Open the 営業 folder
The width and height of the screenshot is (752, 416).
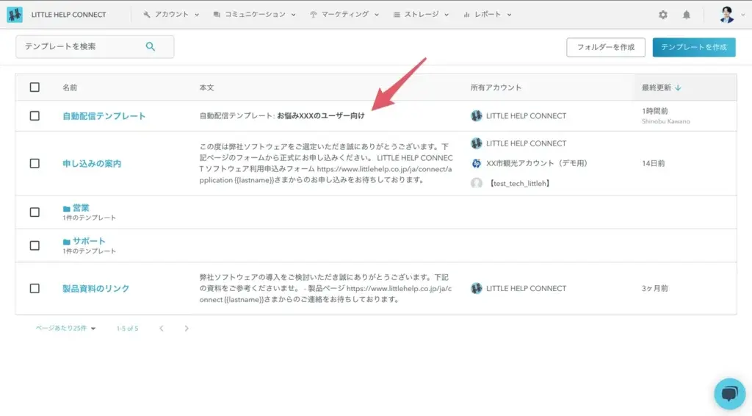coord(80,208)
